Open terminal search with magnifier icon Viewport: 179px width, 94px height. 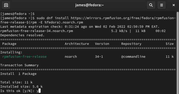click(151, 5)
